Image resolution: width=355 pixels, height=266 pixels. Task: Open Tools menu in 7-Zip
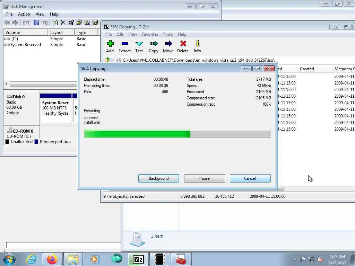[x=168, y=34]
